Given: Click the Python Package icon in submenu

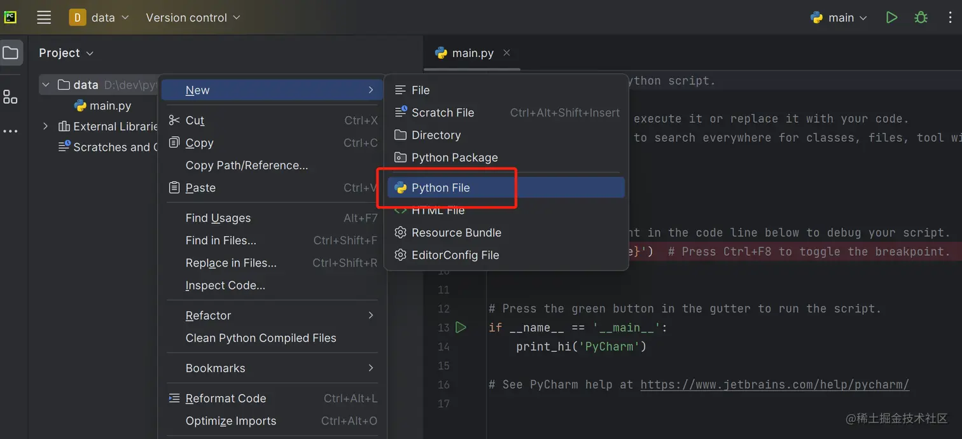Looking at the screenshot, I should coord(400,157).
